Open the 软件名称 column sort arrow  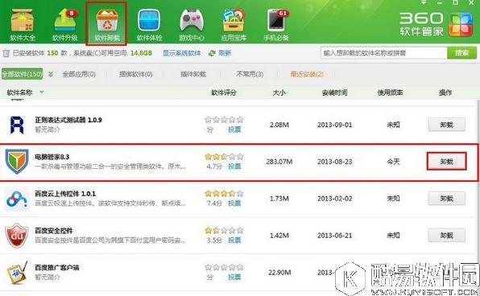42,92
